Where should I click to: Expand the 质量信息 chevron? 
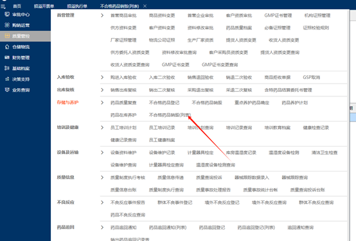[x=102, y=177]
